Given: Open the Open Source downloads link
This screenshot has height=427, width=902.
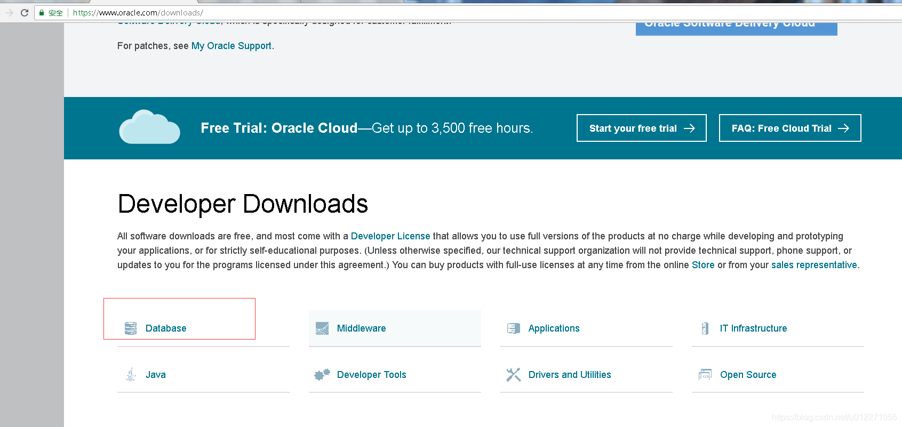Looking at the screenshot, I should pos(748,375).
